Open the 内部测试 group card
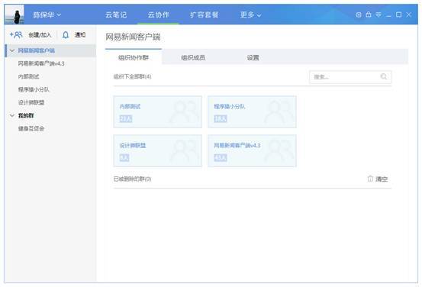Image resolution: width=422 pixels, height=287 pixels. coord(158,111)
